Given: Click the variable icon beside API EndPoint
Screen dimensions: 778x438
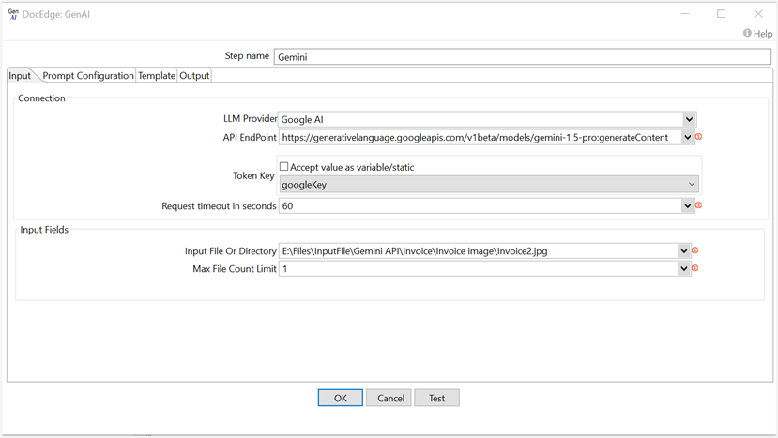Looking at the screenshot, I should (699, 138).
